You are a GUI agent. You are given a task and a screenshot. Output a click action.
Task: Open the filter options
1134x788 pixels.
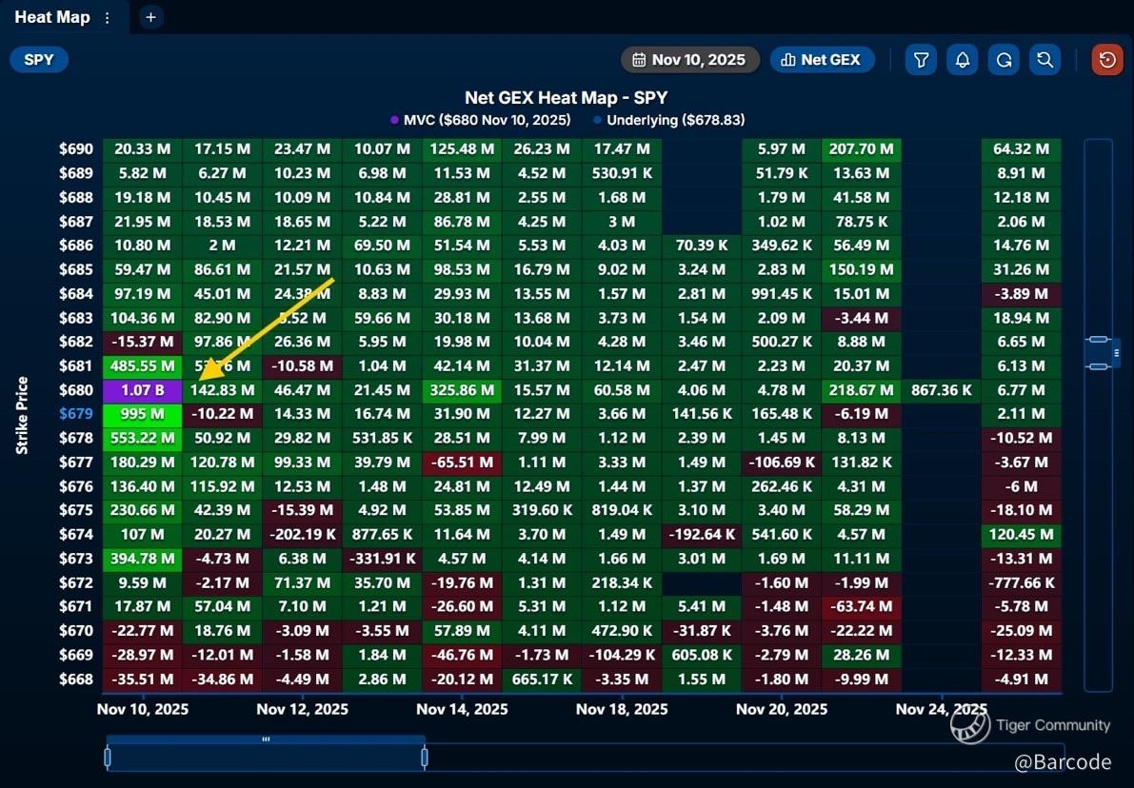pyautogui.click(x=921, y=60)
